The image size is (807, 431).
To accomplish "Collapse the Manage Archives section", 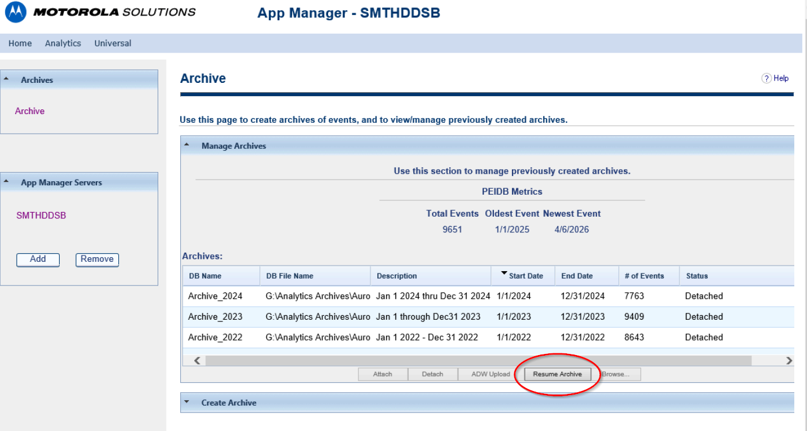I will click(187, 145).
